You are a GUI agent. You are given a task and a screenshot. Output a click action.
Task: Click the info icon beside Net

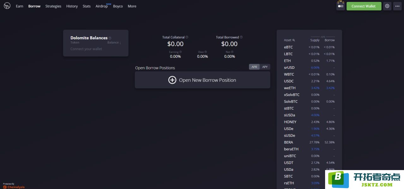point(232,52)
